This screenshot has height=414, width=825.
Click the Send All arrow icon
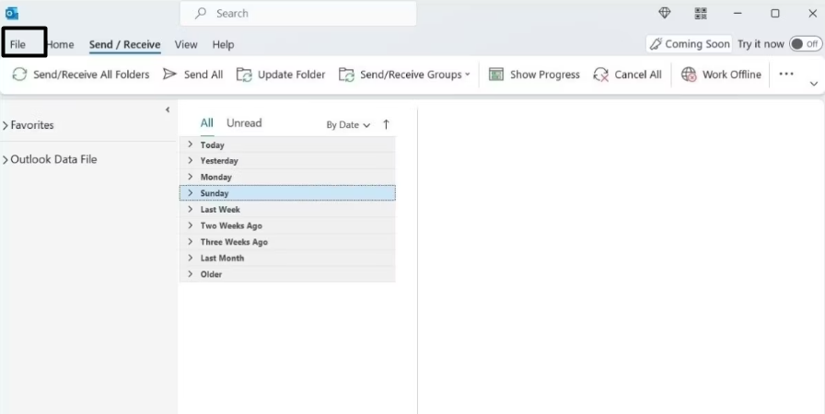[x=169, y=75]
